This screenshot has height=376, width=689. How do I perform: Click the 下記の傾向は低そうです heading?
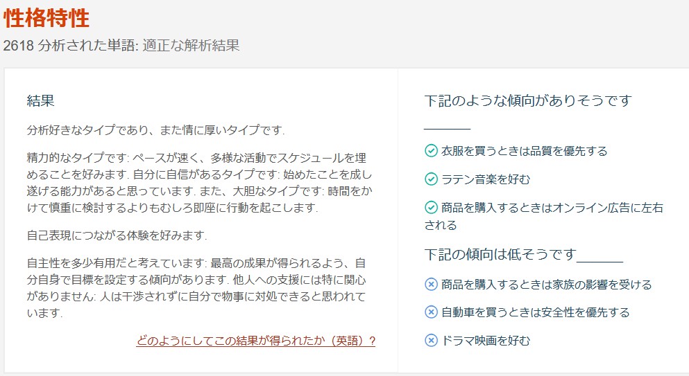pos(500,254)
